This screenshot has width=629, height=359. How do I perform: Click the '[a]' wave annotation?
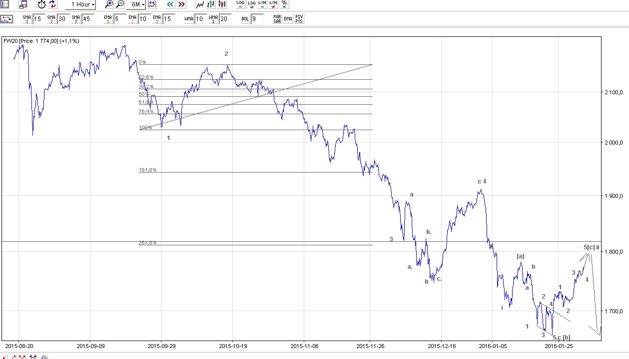(x=520, y=256)
